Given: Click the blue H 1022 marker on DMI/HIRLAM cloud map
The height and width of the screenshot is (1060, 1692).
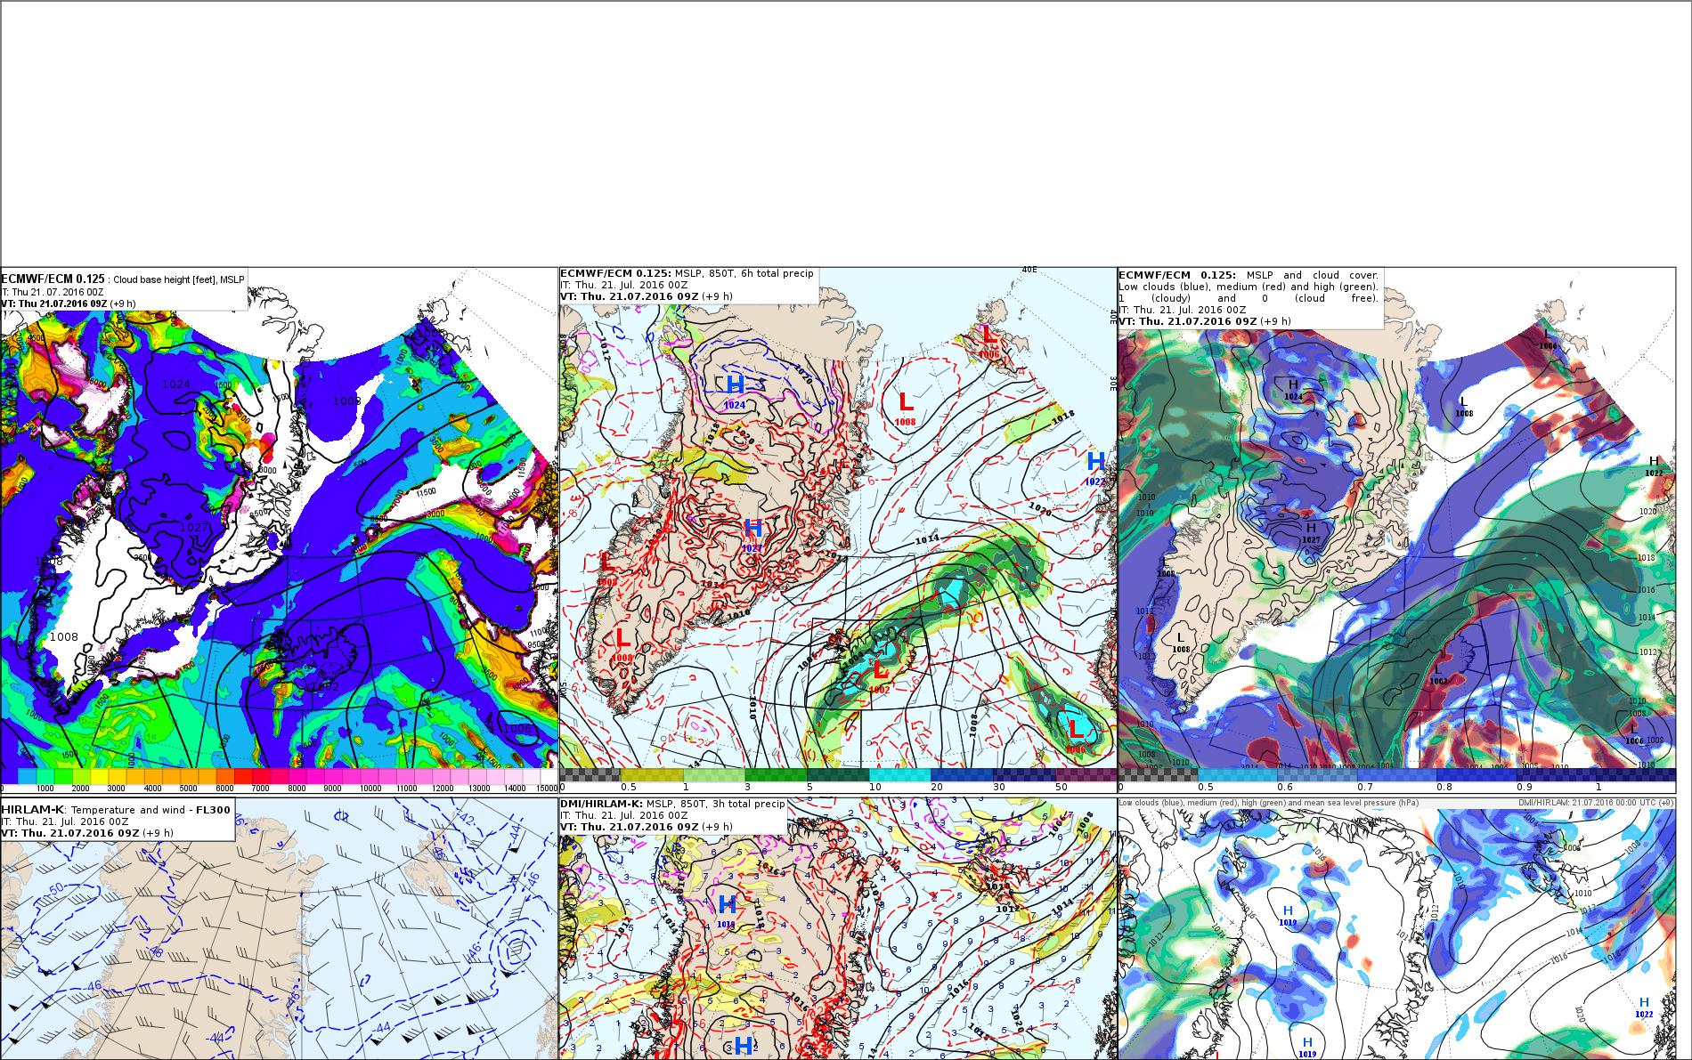Looking at the screenshot, I should tap(1644, 1007).
